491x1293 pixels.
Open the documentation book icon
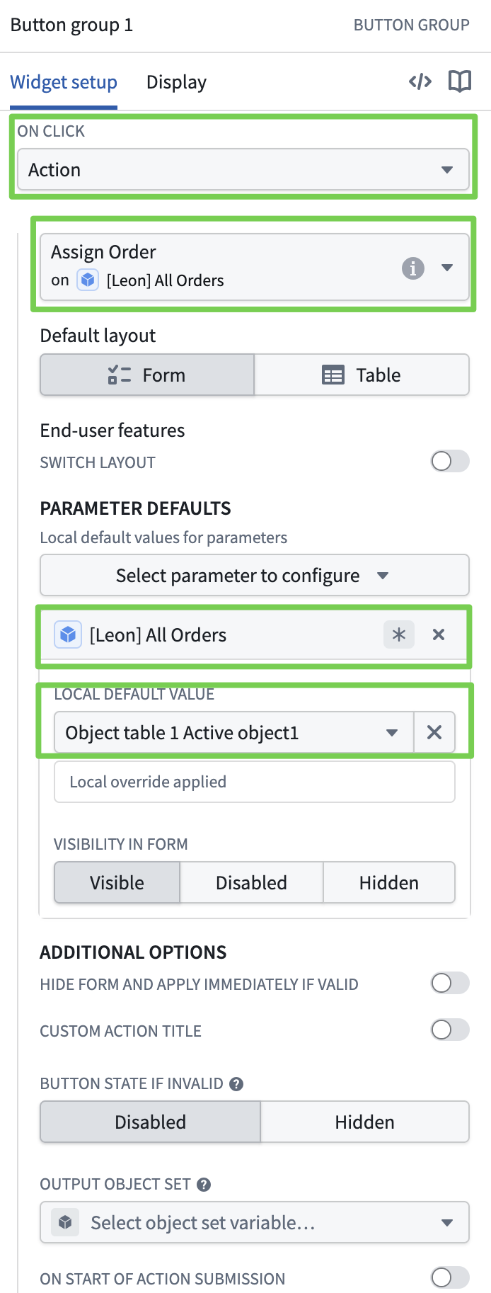point(460,82)
